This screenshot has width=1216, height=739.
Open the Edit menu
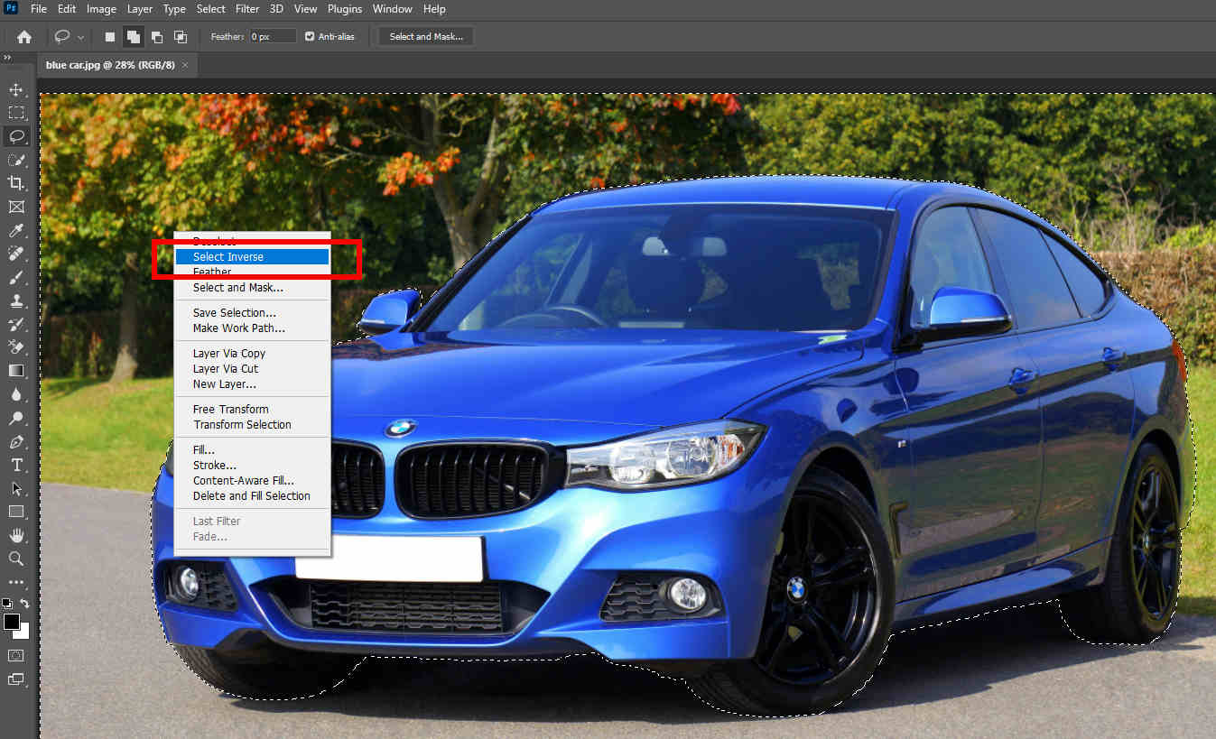pyautogui.click(x=67, y=9)
